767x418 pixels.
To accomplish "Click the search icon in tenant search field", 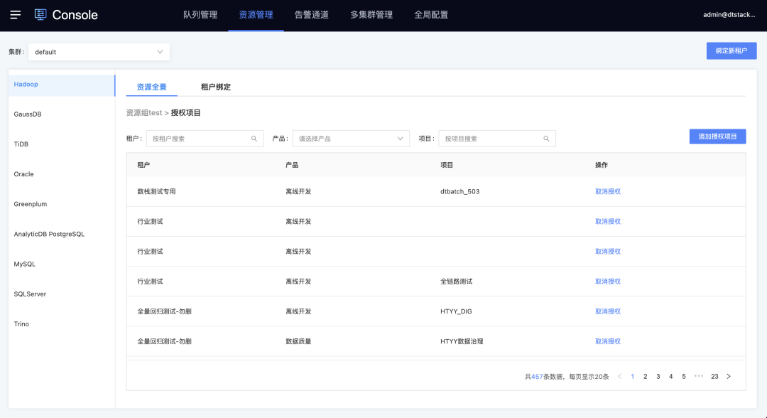I will pyautogui.click(x=254, y=139).
